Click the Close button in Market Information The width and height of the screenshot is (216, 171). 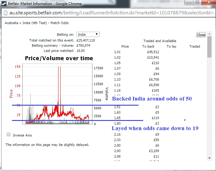tap(201, 35)
